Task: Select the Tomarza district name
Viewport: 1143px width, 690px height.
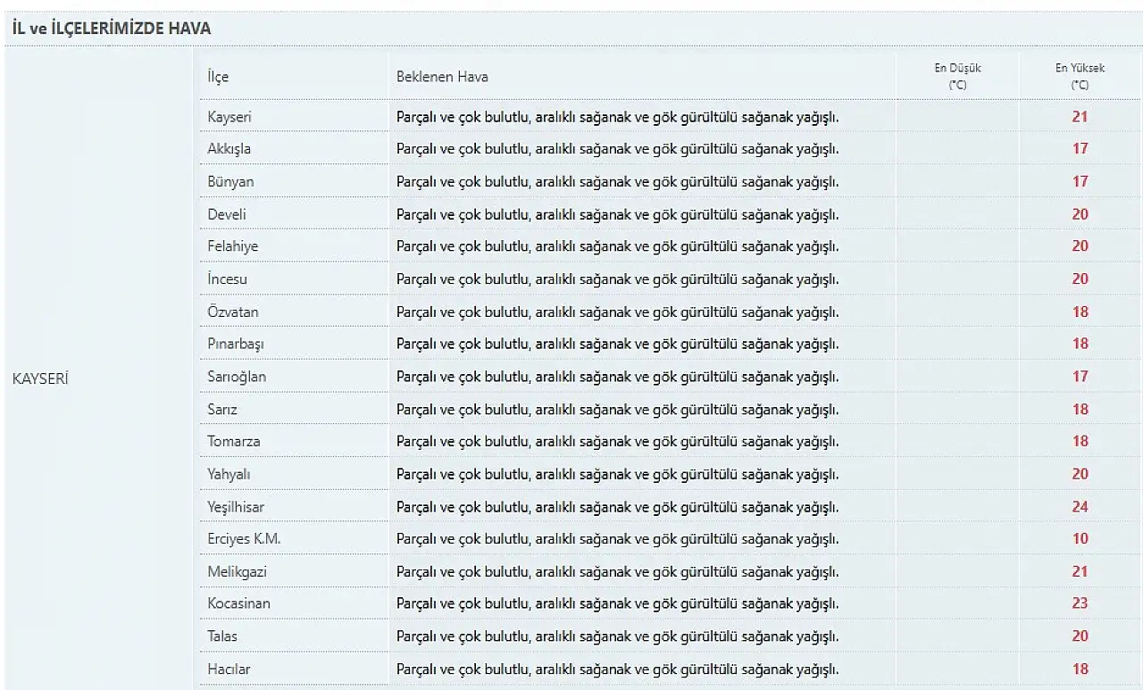Action: [234, 442]
